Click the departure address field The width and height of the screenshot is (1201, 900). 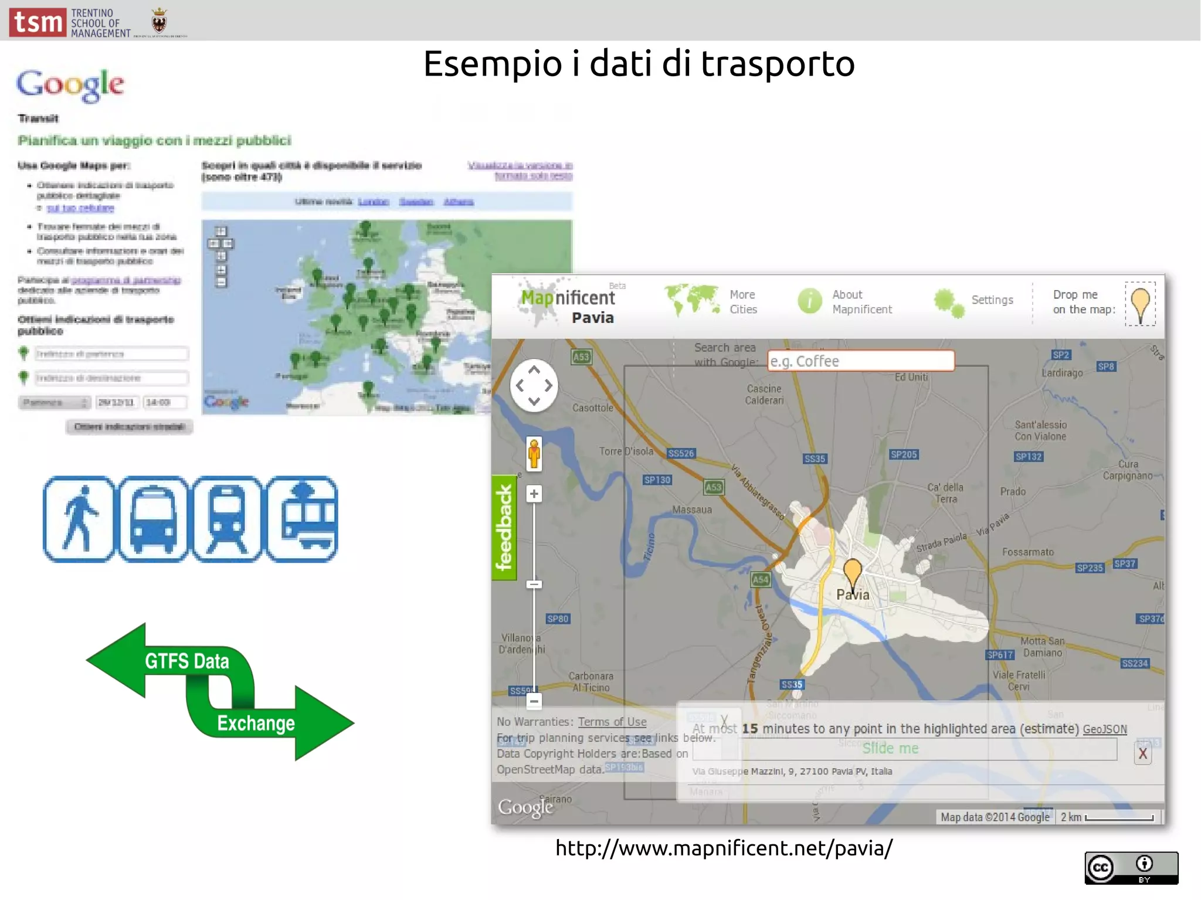(x=111, y=354)
